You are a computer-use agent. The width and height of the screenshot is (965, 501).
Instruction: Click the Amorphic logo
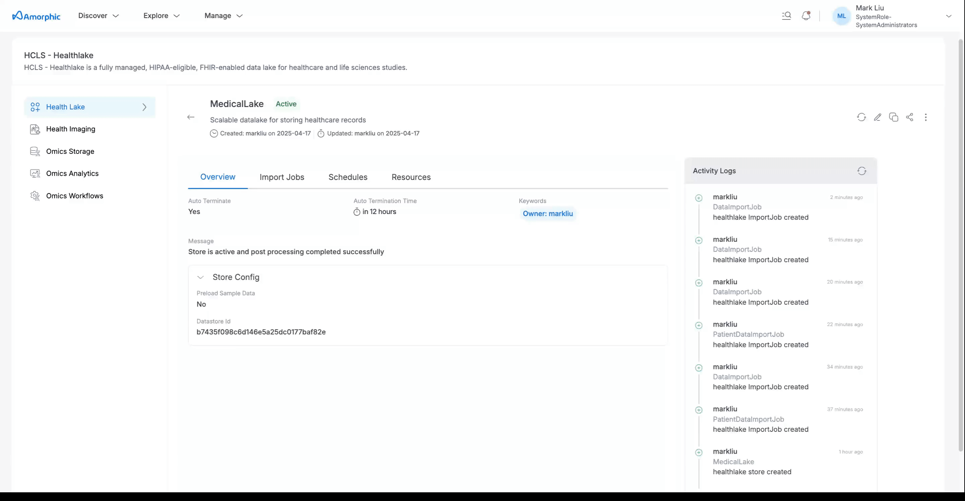pos(36,16)
